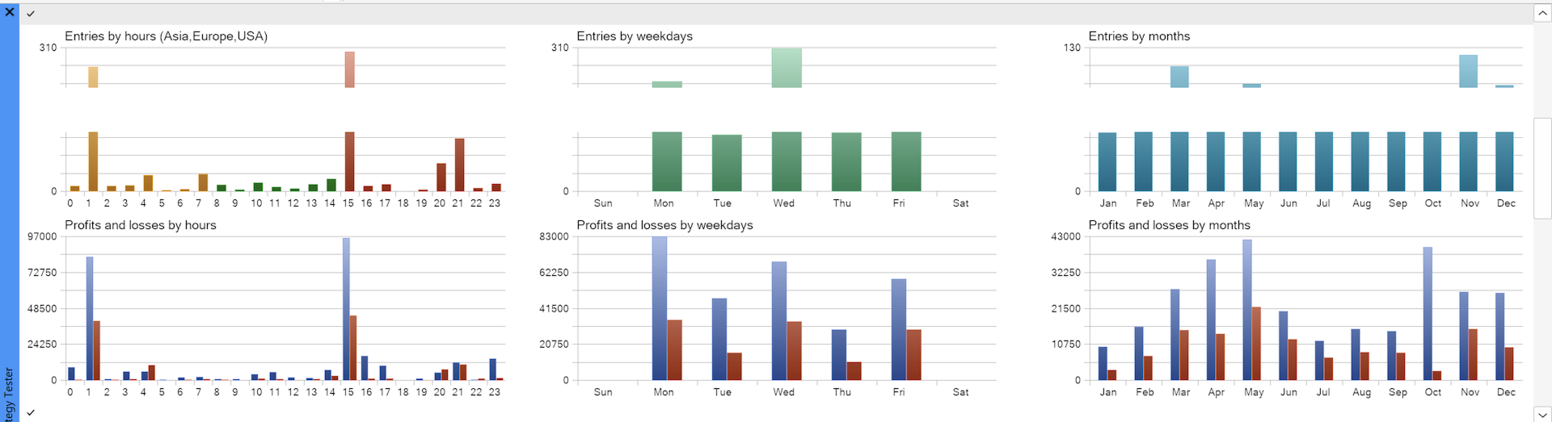Click the hour 15 bar in entries chart
The width and height of the screenshot is (1552, 422).
pos(349,161)
